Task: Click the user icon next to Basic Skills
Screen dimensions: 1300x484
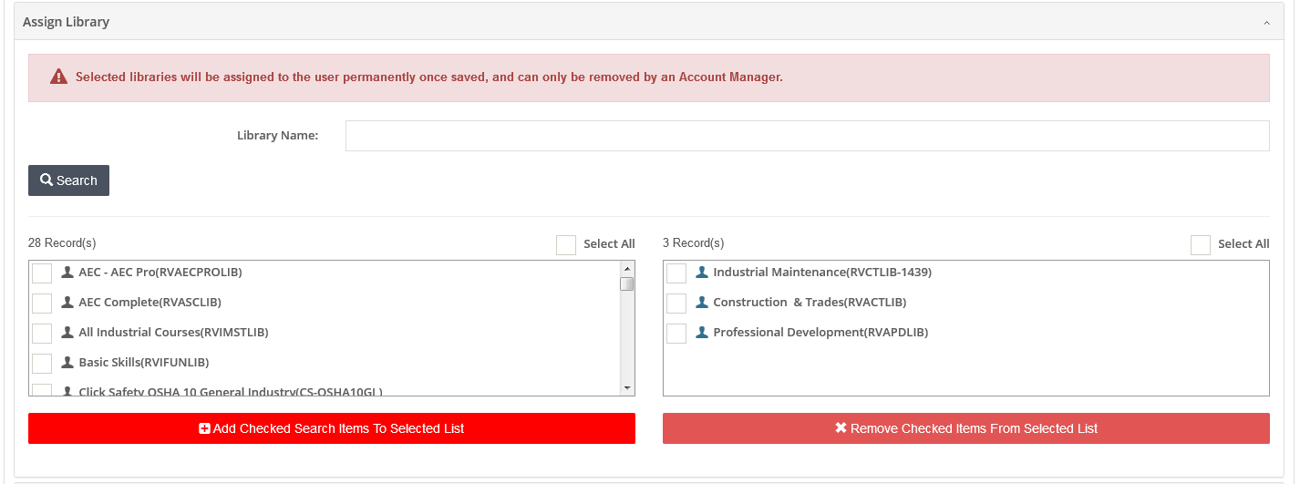Action: click(x=67, y=362)
